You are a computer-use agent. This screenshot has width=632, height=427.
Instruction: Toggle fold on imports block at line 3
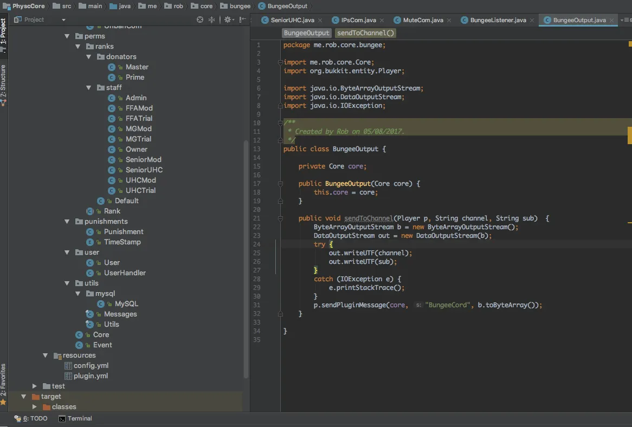tap(280, 62)
